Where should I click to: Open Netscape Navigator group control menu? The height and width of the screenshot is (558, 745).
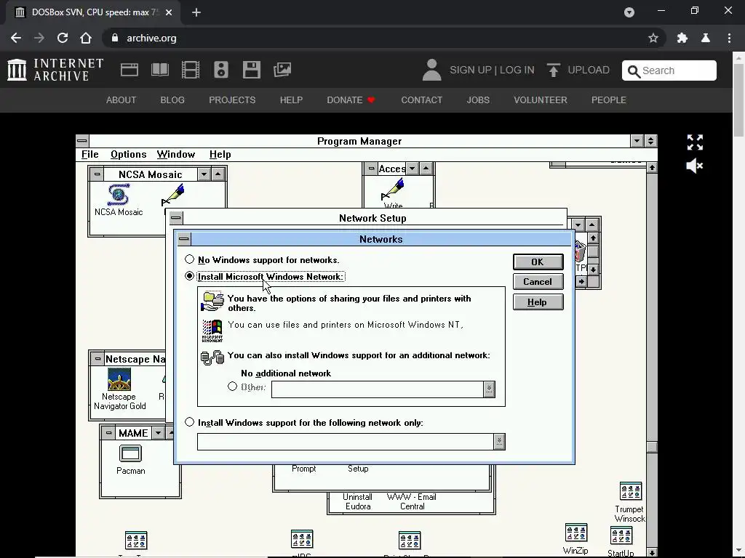tap(97, 359)
